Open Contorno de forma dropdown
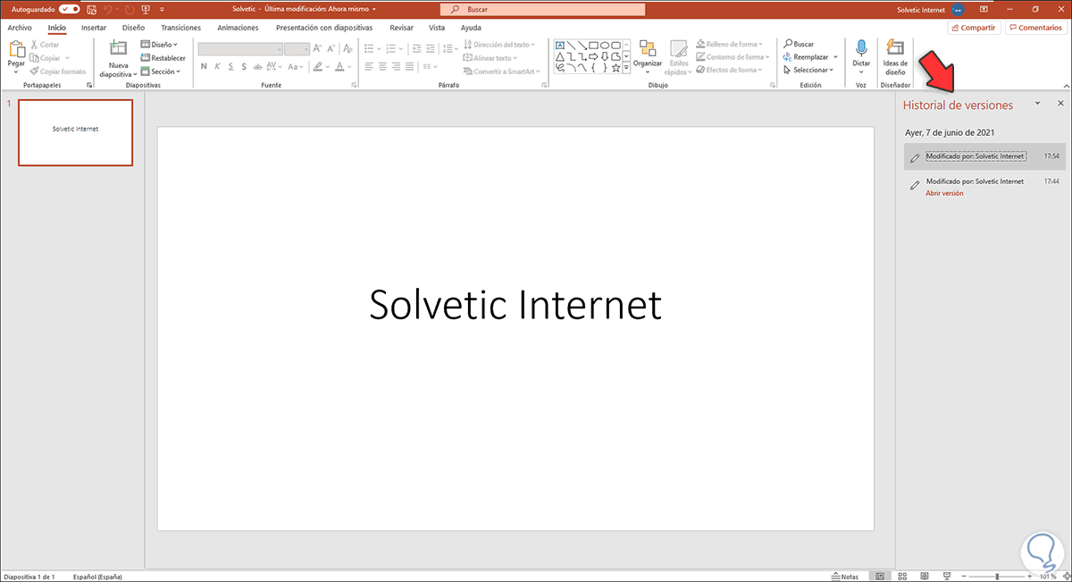Viewport: 1072px width, 582px height. pos(733,57)
